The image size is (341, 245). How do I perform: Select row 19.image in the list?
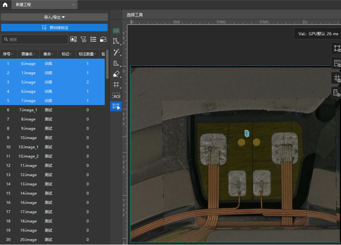(x=52, y=231)
